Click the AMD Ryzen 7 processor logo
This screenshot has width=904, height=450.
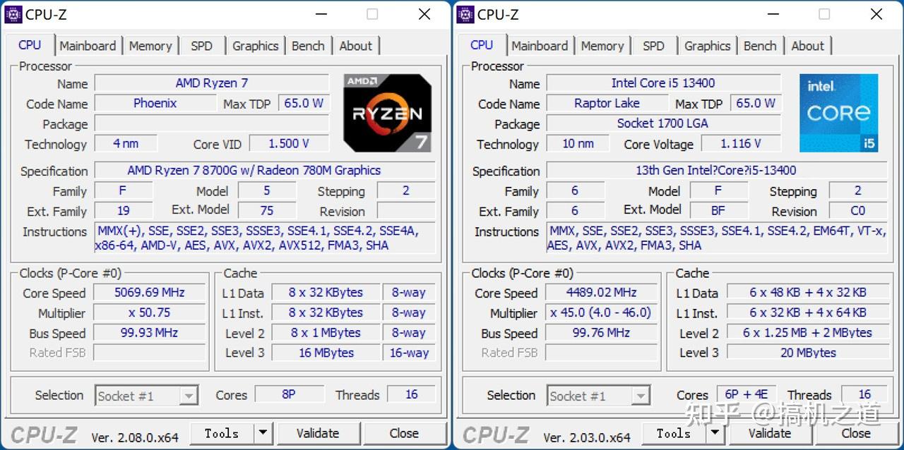[x=387, y=113]
